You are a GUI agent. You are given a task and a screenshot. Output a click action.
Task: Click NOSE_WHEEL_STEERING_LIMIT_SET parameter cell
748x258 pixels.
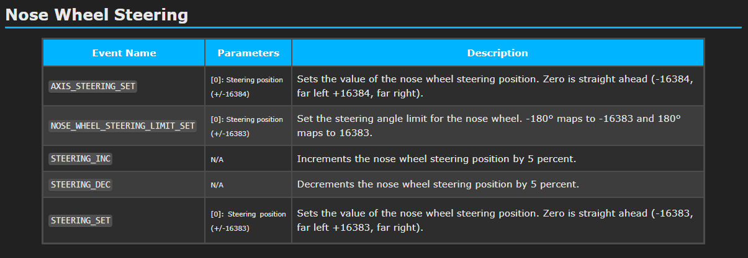(x=247, y=126)
